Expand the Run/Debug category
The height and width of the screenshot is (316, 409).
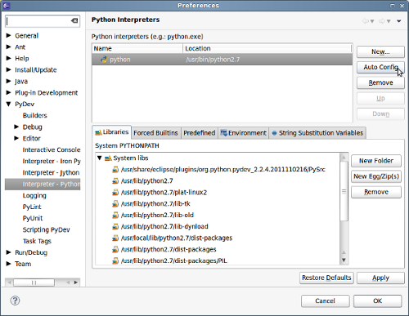[x=9, y=252]
